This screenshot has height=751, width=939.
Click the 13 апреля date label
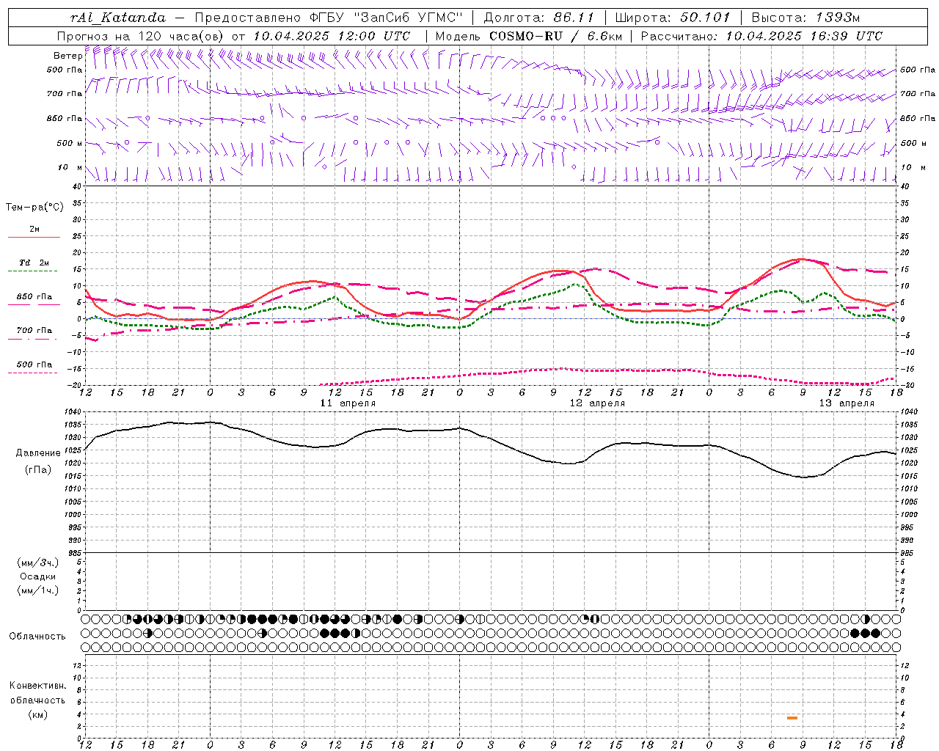point(847,403)
